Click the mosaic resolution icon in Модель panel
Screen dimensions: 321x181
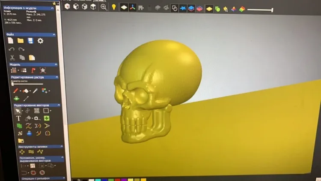click(24, 70)
